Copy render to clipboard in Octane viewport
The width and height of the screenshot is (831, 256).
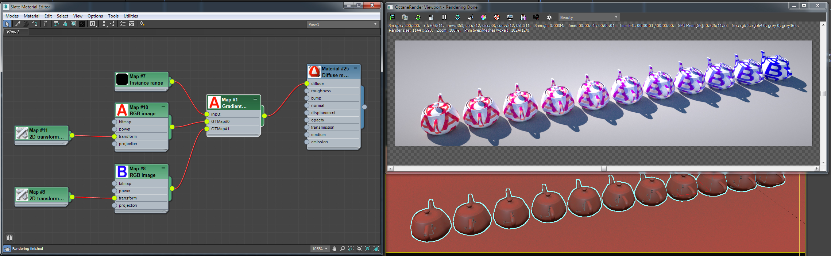[x=405, y=17]
